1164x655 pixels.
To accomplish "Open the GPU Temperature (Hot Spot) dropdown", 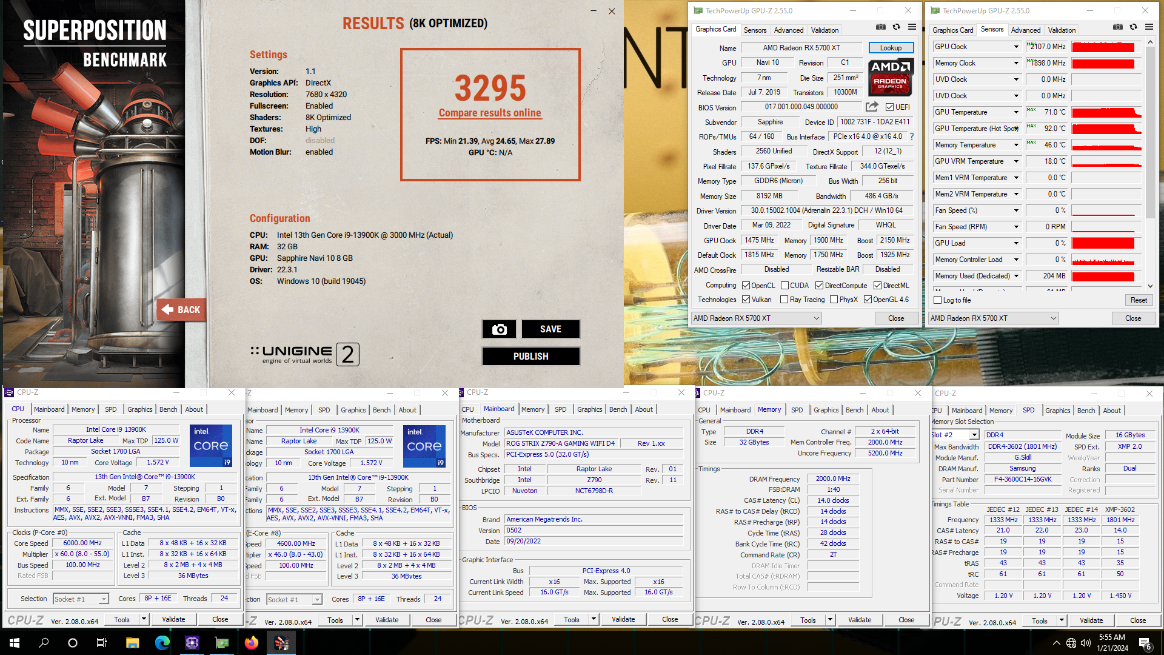I will pos(1016,129).
